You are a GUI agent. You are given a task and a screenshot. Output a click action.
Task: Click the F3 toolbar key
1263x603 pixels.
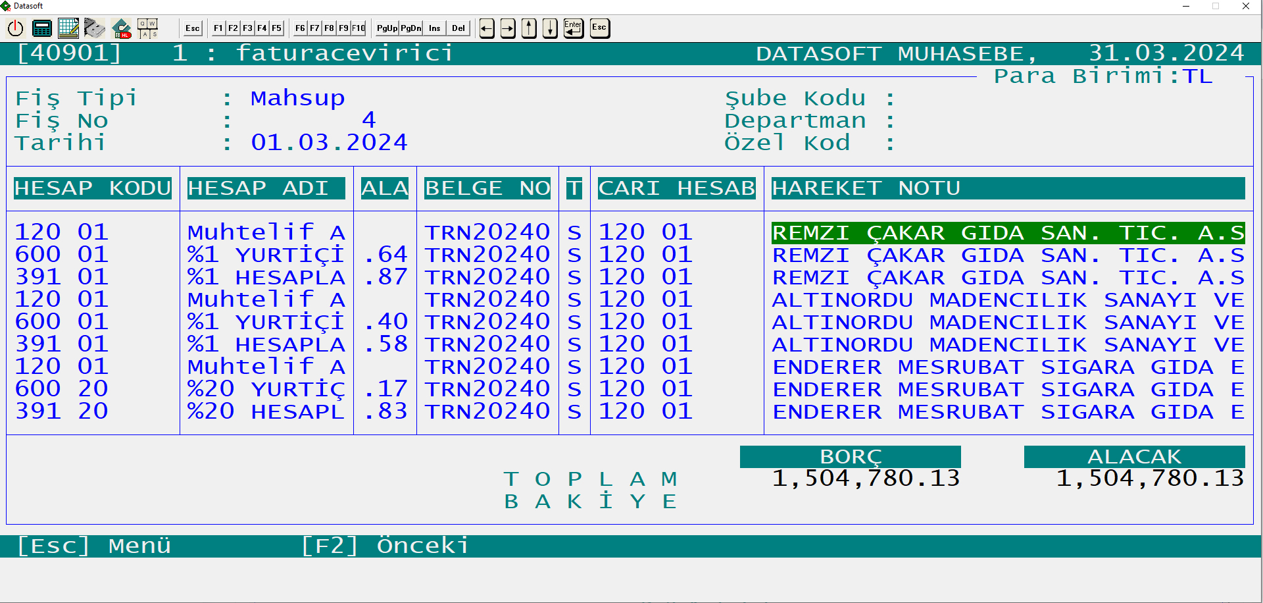[247, 28]
